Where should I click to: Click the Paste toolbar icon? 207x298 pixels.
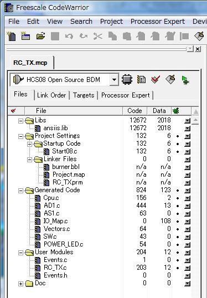coord(127,36)
